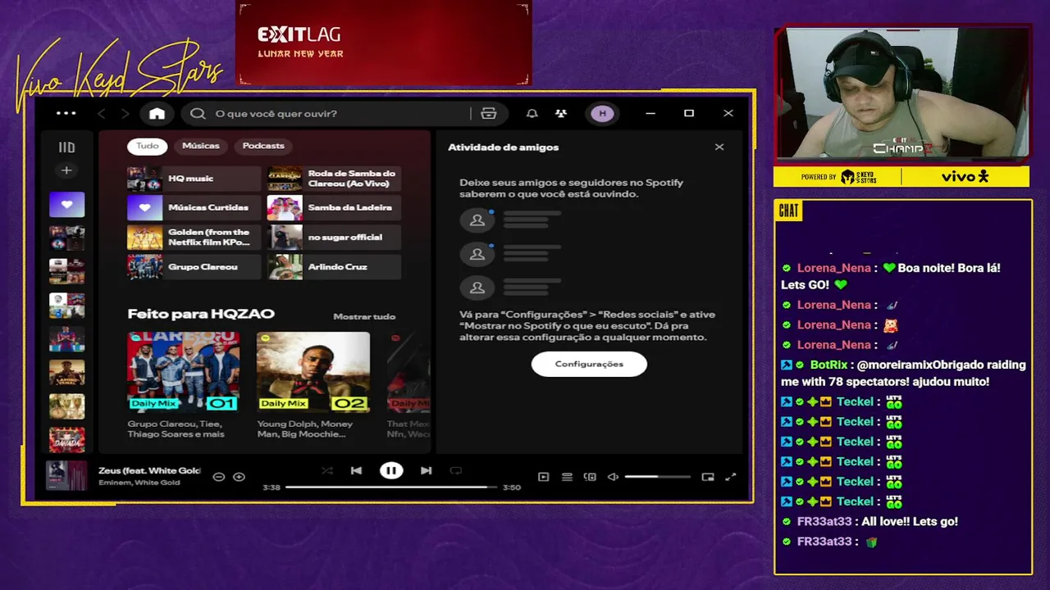Open the Arlindo Cruz shortcut

[334, 267]
